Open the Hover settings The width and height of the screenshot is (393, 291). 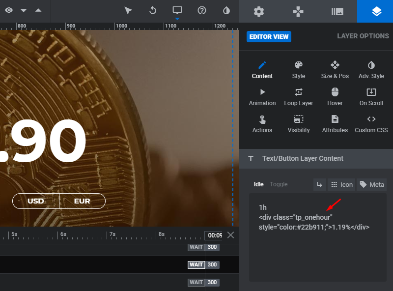click(x=335, y=97)
